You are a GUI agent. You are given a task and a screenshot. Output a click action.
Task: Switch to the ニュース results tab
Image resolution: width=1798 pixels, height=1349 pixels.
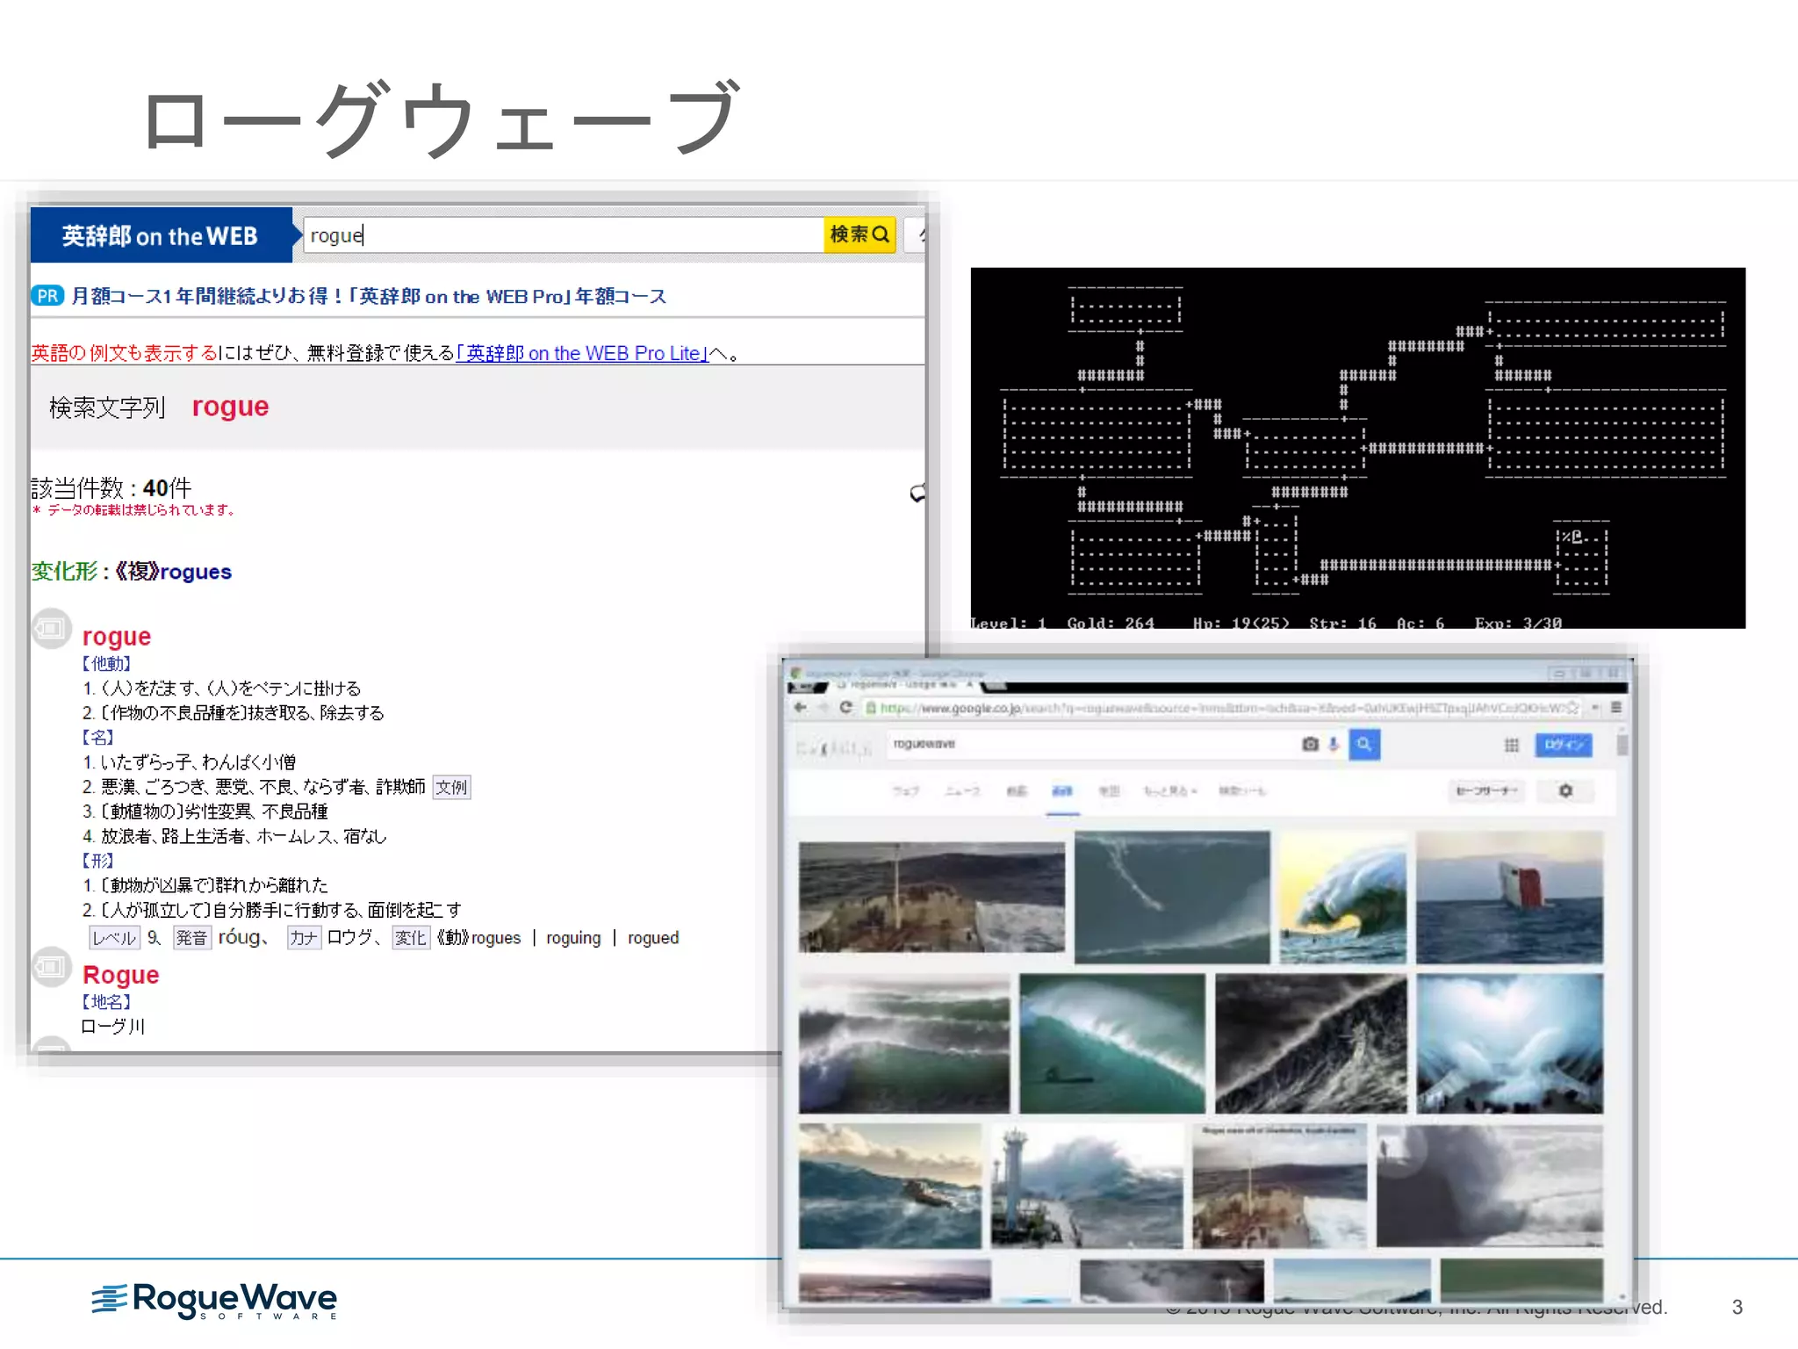[x=963, y=791]
